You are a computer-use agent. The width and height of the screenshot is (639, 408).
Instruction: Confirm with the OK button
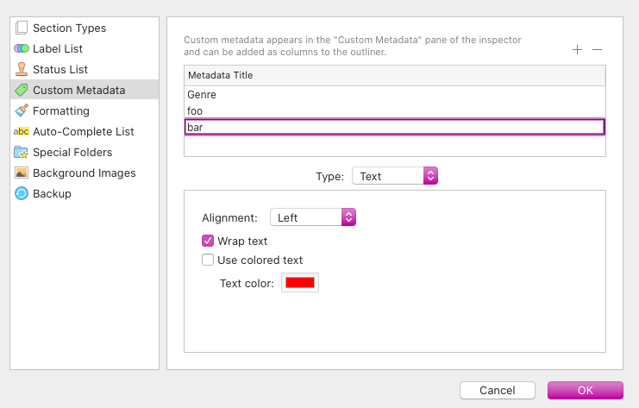(585, 390)
